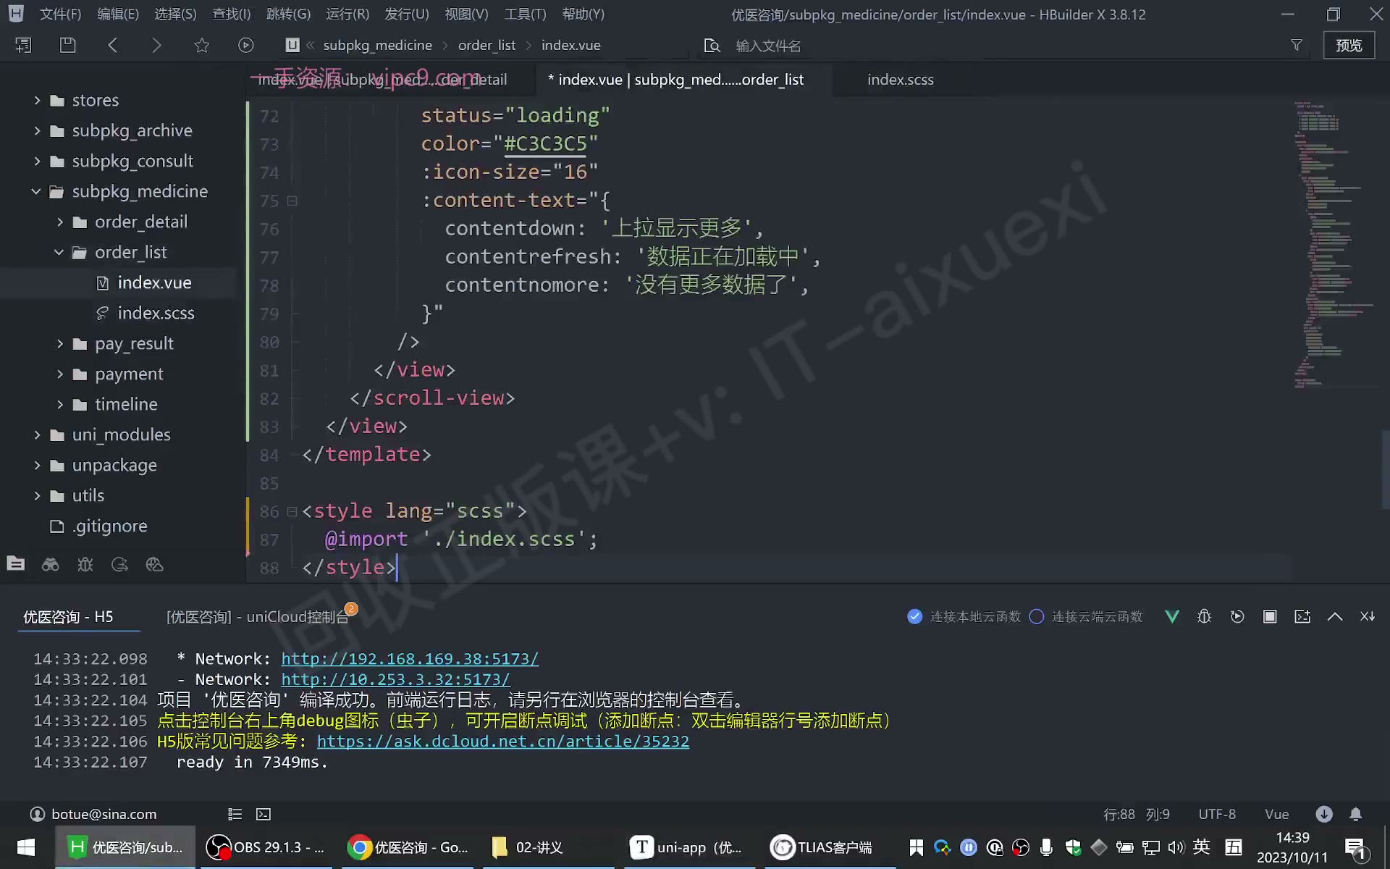The height and width of the screenshot is (869, 1390).
Task: Select the connect local cloud function radio
Action: pyautogui.click(x=915, y=616)
